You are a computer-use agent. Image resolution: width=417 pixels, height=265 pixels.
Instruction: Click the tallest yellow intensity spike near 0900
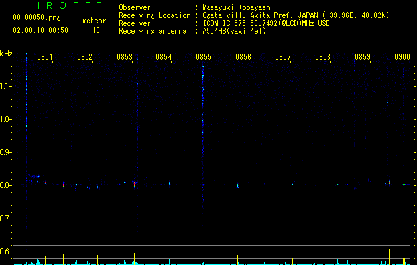390,257
